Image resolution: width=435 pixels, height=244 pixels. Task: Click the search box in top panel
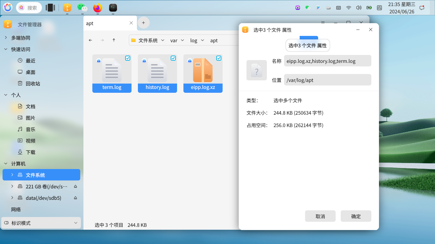coord(29,8)
